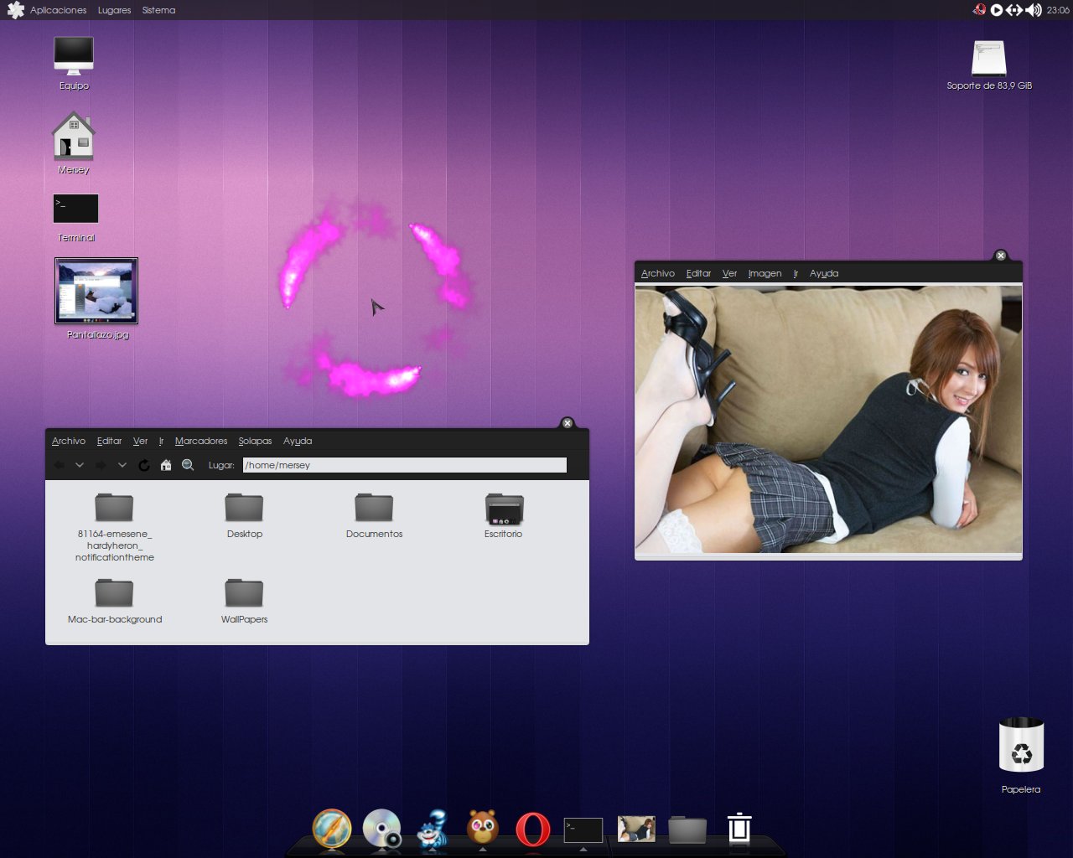Viewport: 1073px width, 858px height.
Task: Open the compass browser icon in dock
Action: click(332, 830)
